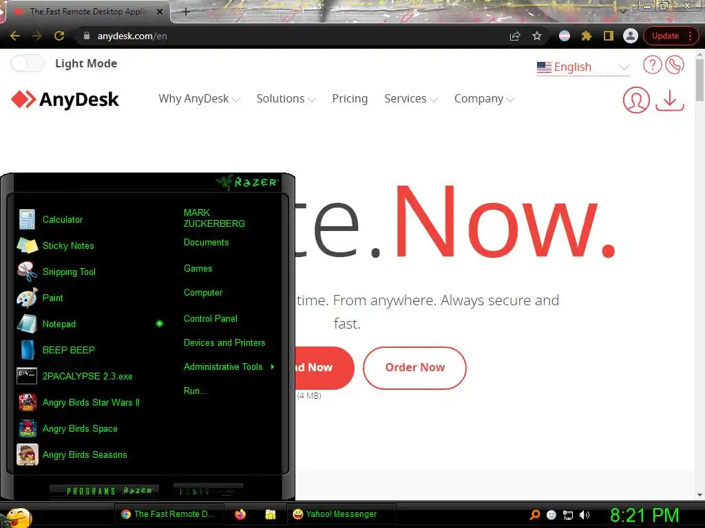Click the share page icon
Viewport: 705px width, 528px height.
[515, 36]
